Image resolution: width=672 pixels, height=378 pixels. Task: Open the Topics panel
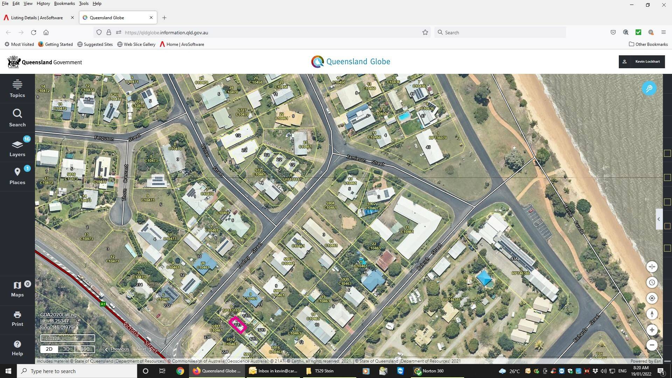(17, 89)
